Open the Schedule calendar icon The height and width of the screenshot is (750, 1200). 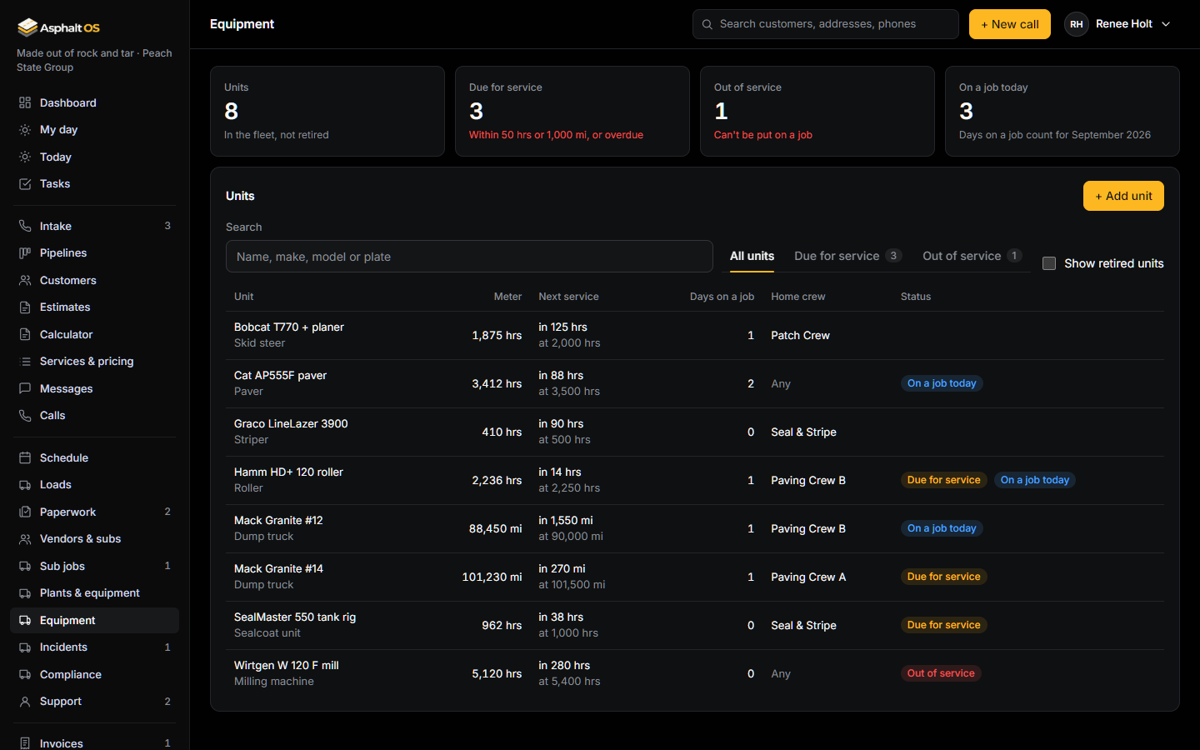click(x=25, y=458)
